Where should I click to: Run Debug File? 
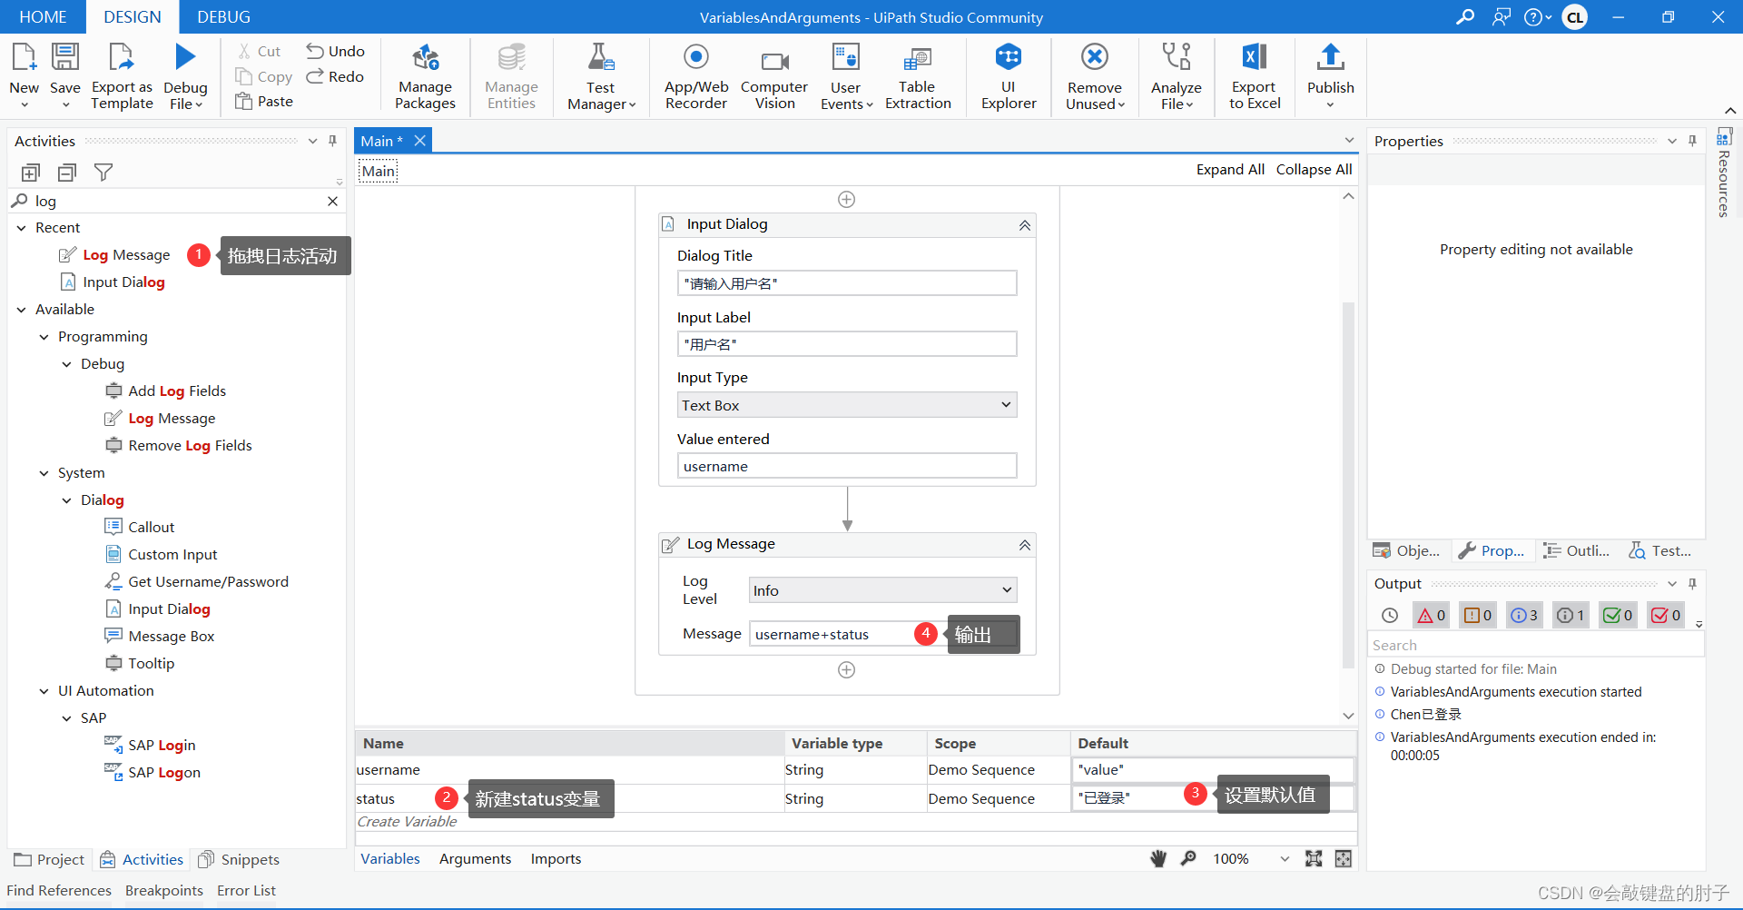(x=185, y=76)
